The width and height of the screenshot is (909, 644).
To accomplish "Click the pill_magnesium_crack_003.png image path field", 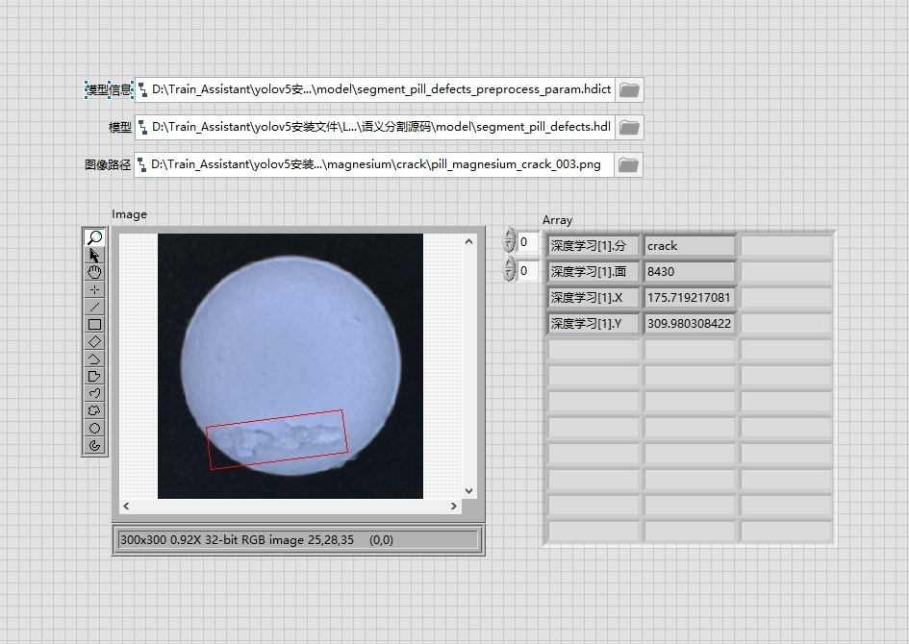I will coord(374,165).
